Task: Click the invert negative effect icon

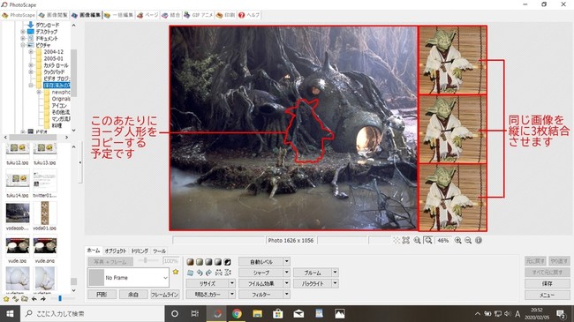Action: (x=227, y=262)
